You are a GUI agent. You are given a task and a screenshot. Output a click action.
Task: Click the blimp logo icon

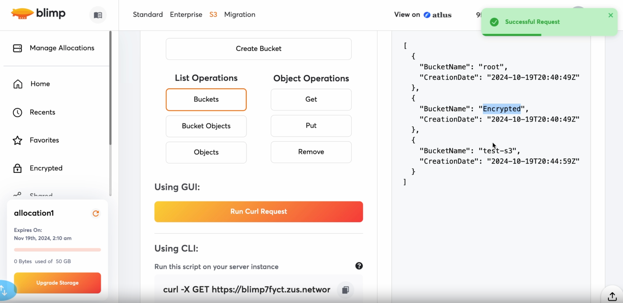click(x=22, y=14)
